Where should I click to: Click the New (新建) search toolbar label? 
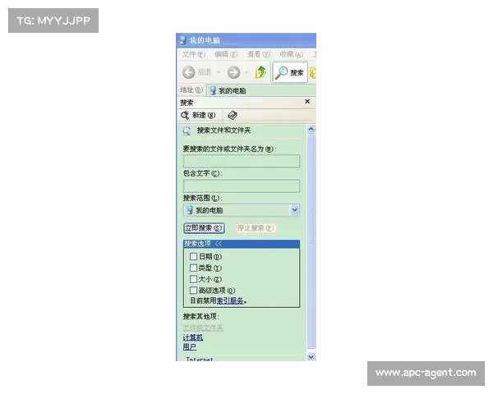point(204,115)
